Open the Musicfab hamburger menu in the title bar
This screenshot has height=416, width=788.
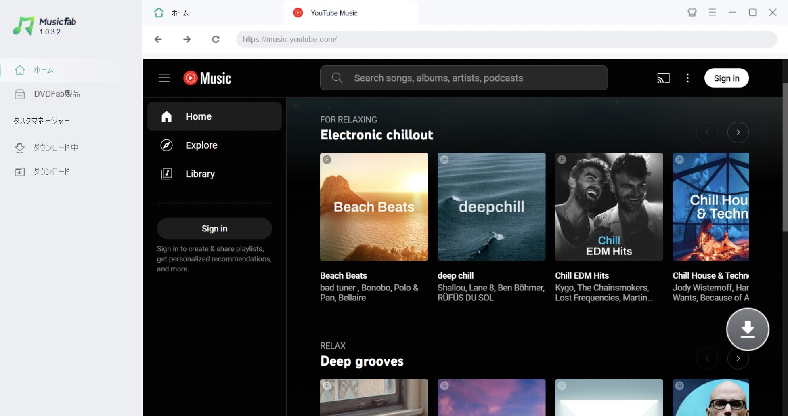click(x=713, y=13)
